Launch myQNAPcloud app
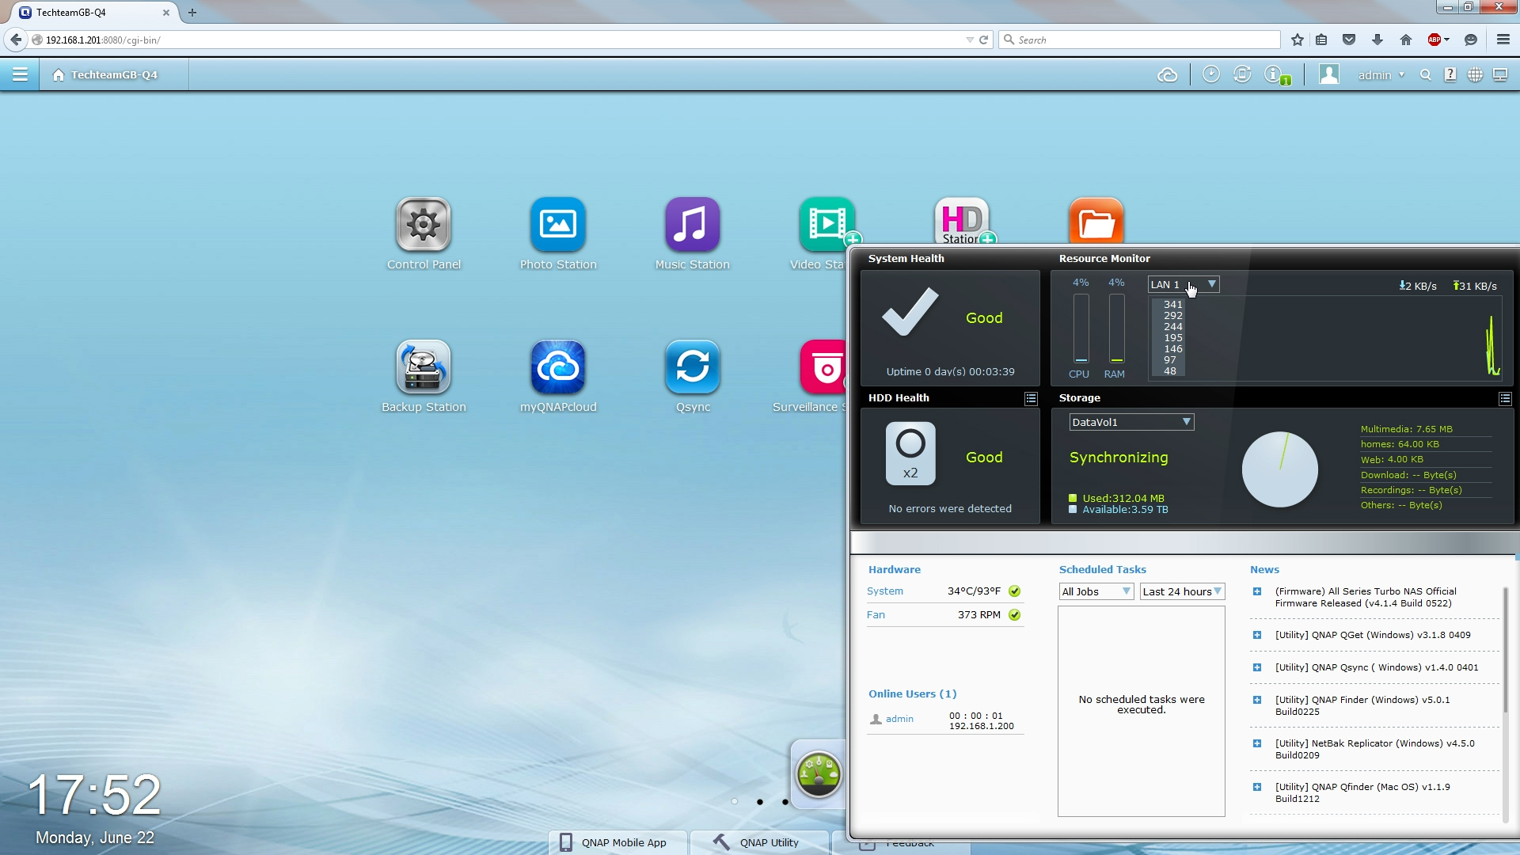Image resolution: width=1520 pixels, height=855 pixels. 558,368
